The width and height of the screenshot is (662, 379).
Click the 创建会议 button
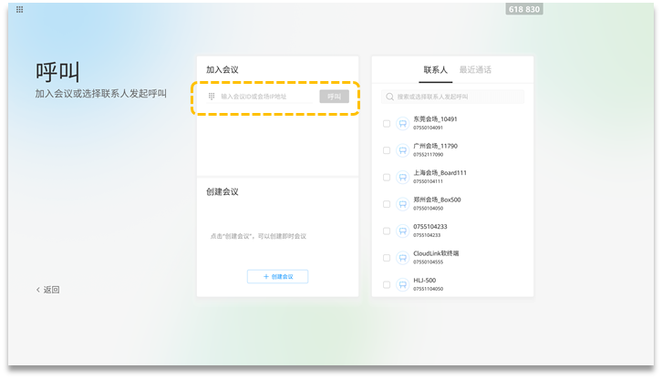(277, 276)
